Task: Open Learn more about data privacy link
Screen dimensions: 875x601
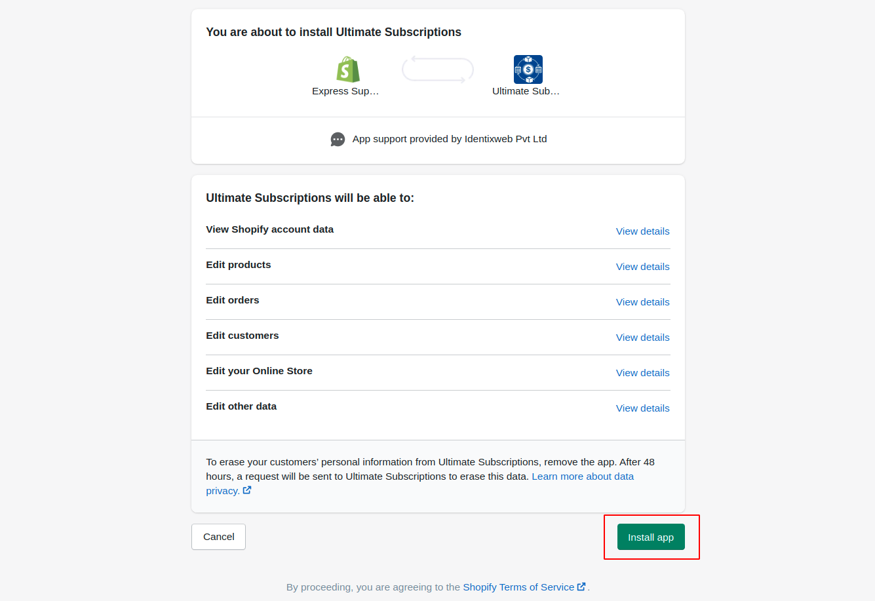Action: click(x=582, y=476)
